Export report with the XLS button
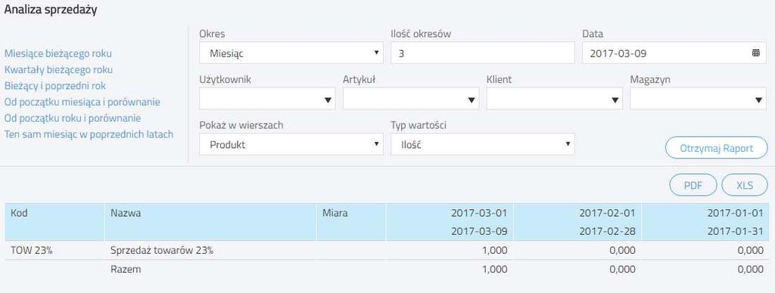Screen dimensions: 775x293 coord(745,186)
